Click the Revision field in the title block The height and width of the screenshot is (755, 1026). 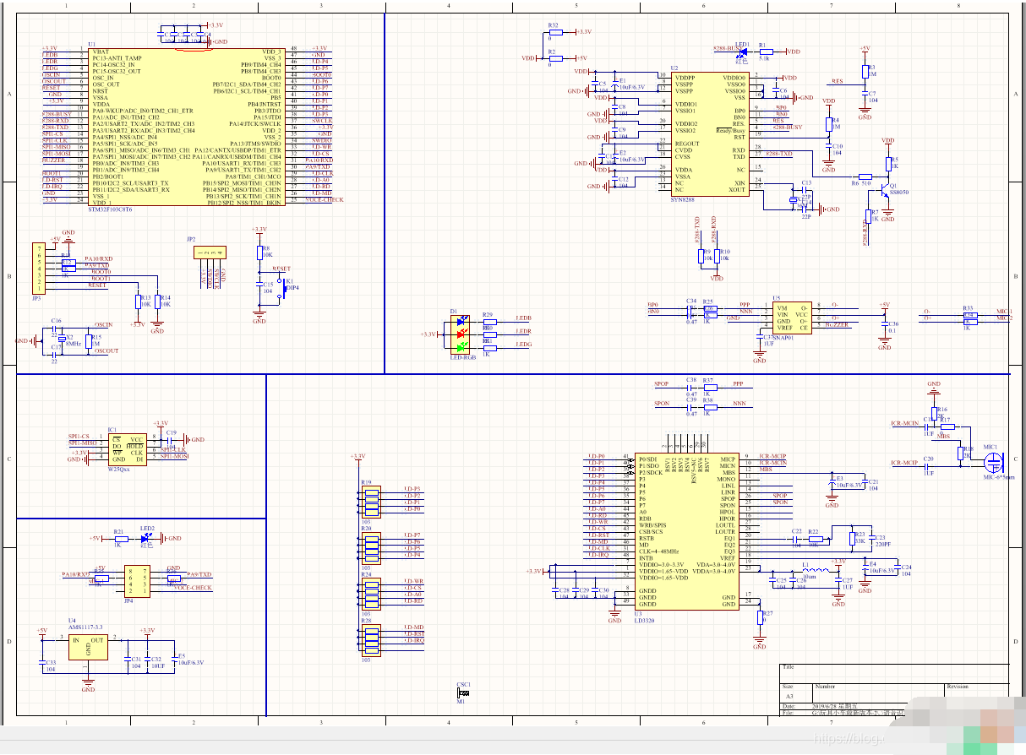coord(976,692)
